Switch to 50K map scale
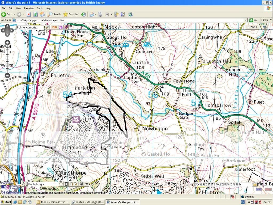The width and height of the screenshot is (273, 205). (x=61, y=27)
